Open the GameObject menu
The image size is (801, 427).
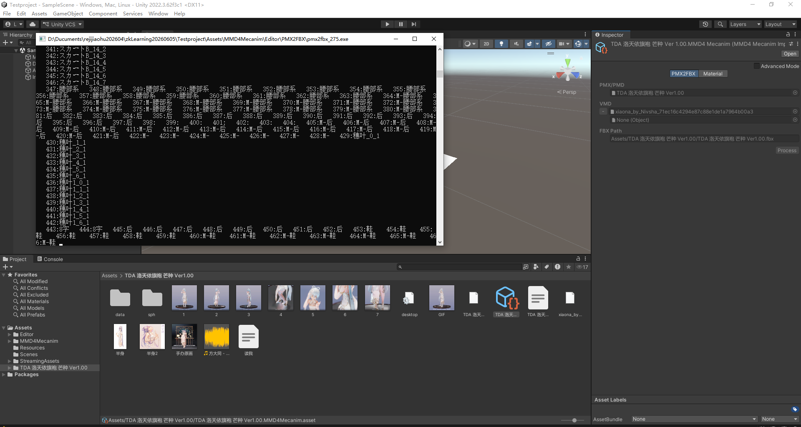click(68, 14)
